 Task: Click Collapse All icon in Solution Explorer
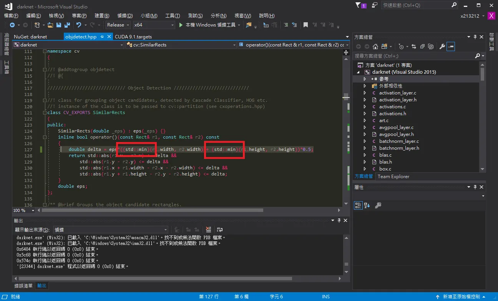coord(422,46)
